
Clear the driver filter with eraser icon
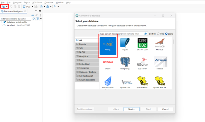[x=145, y=34]
